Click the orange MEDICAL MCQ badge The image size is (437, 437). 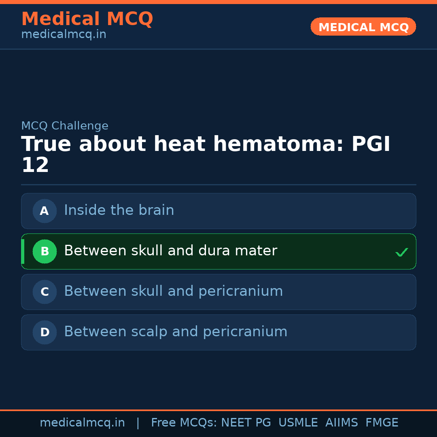pos(363,27)
